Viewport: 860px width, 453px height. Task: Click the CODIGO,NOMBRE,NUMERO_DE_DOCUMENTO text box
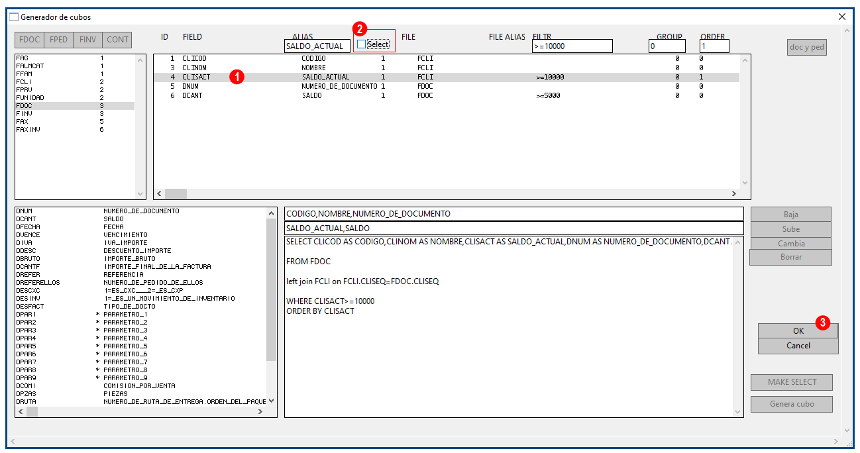[514, 214]
